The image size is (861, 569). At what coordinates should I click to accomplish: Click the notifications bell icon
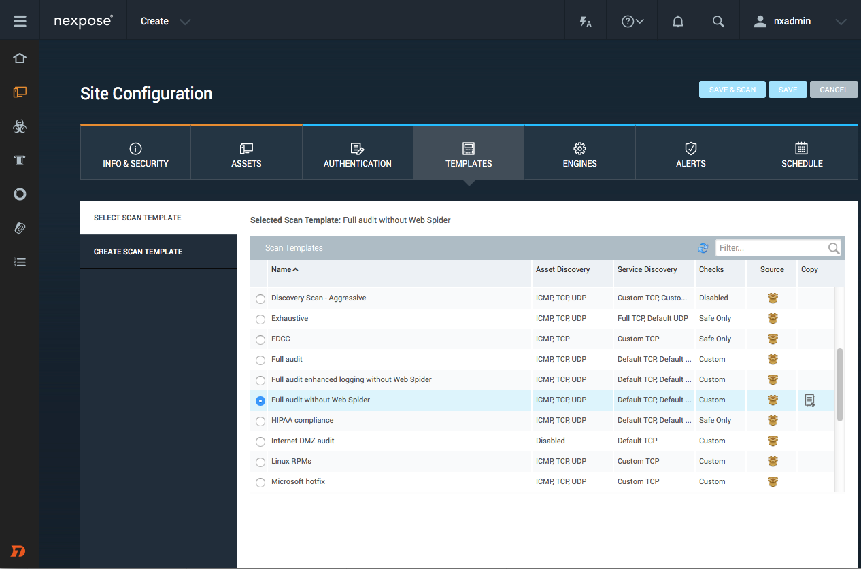pyautogui.click(x=677, y=21)
